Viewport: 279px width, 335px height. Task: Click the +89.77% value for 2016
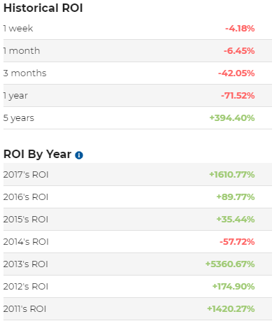[x=236, y=197]
